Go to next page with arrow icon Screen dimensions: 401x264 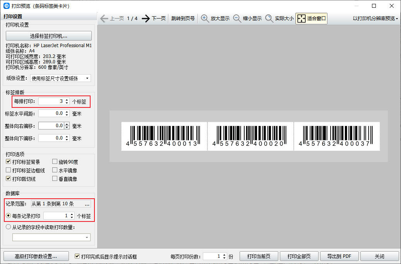click(x=146, y=19)
